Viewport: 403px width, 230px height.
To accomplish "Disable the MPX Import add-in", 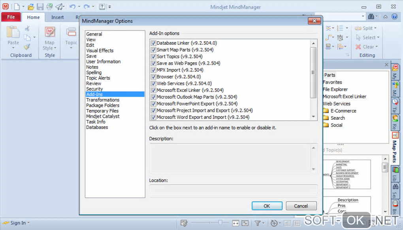I will click(x=153, y=70).
